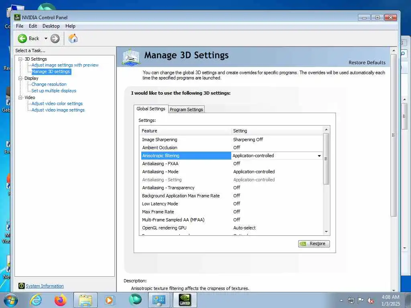Click the network tray icon
411x308 pixels.
point(351,300)
